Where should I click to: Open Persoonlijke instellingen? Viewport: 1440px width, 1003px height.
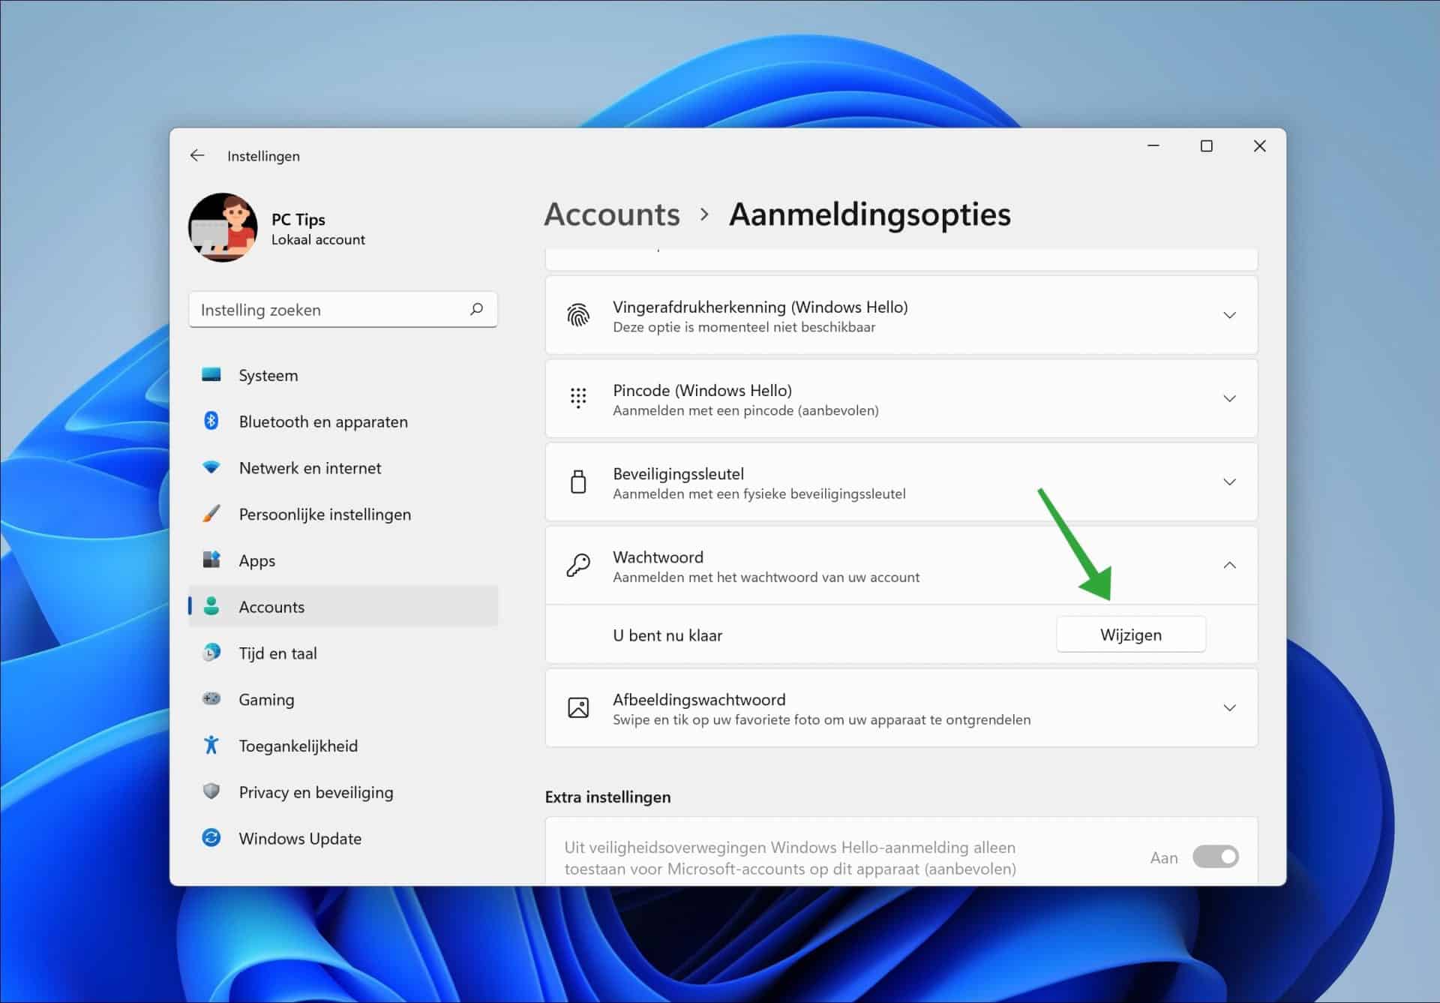(325, 514)
